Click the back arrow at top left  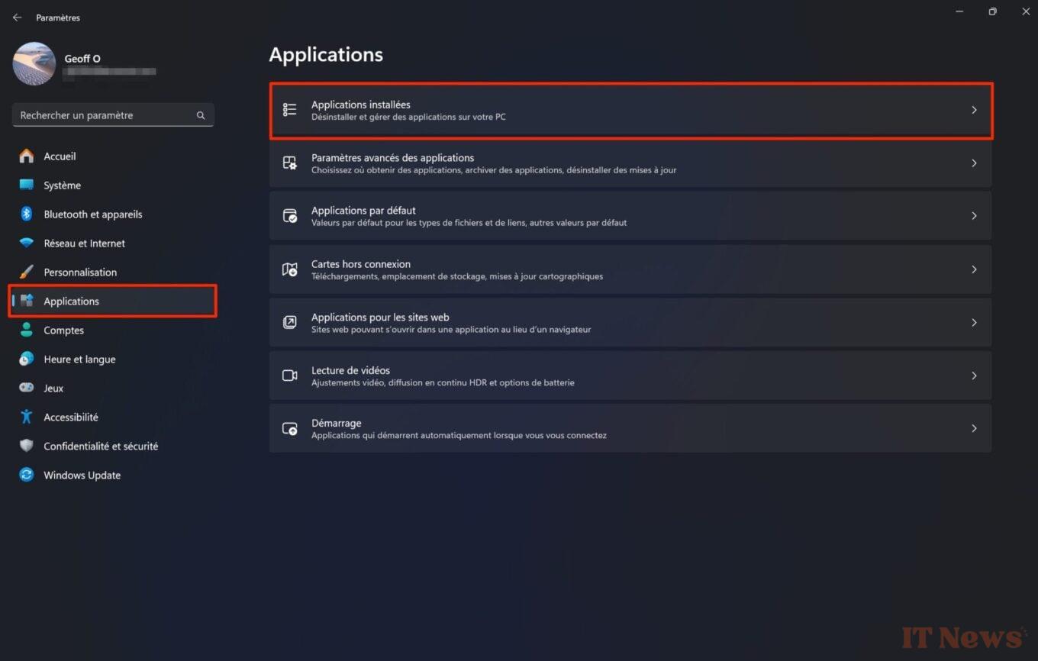pyautogui.click(x=17, y=17)
